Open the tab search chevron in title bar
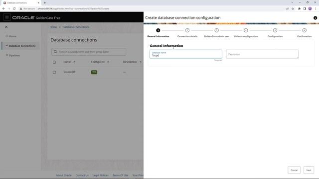Viewport: 319px width, 179px height. (x=293, y=2)
